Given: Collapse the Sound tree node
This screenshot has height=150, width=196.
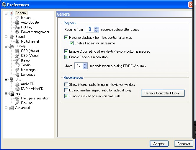Looking at the screenshot, I should [x=6, y=37].
